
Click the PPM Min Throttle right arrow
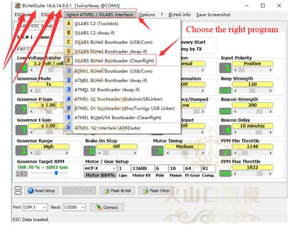[x=270, y=153]
